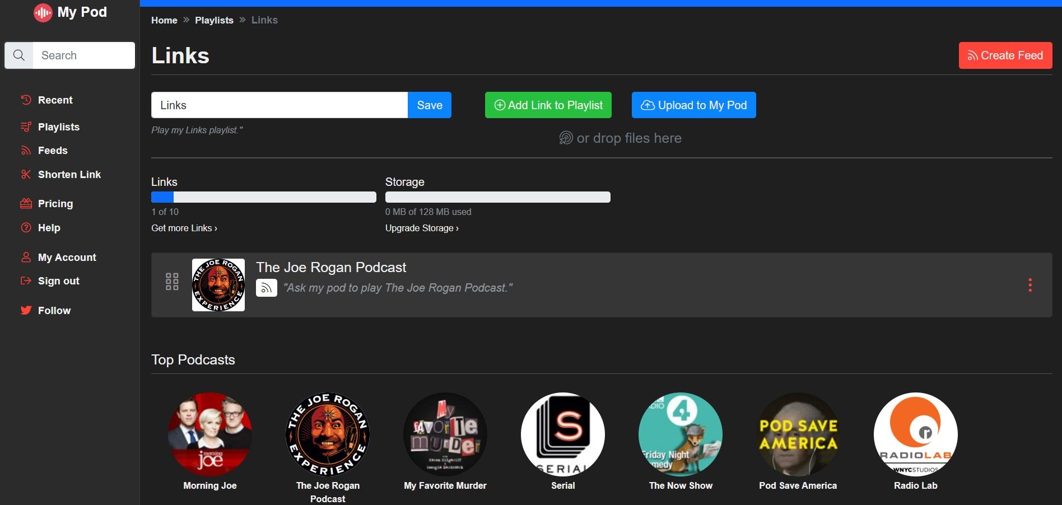Select the My Favorite Murder thumbnail
Screen dimensions: 1062x505
[445, 434]
